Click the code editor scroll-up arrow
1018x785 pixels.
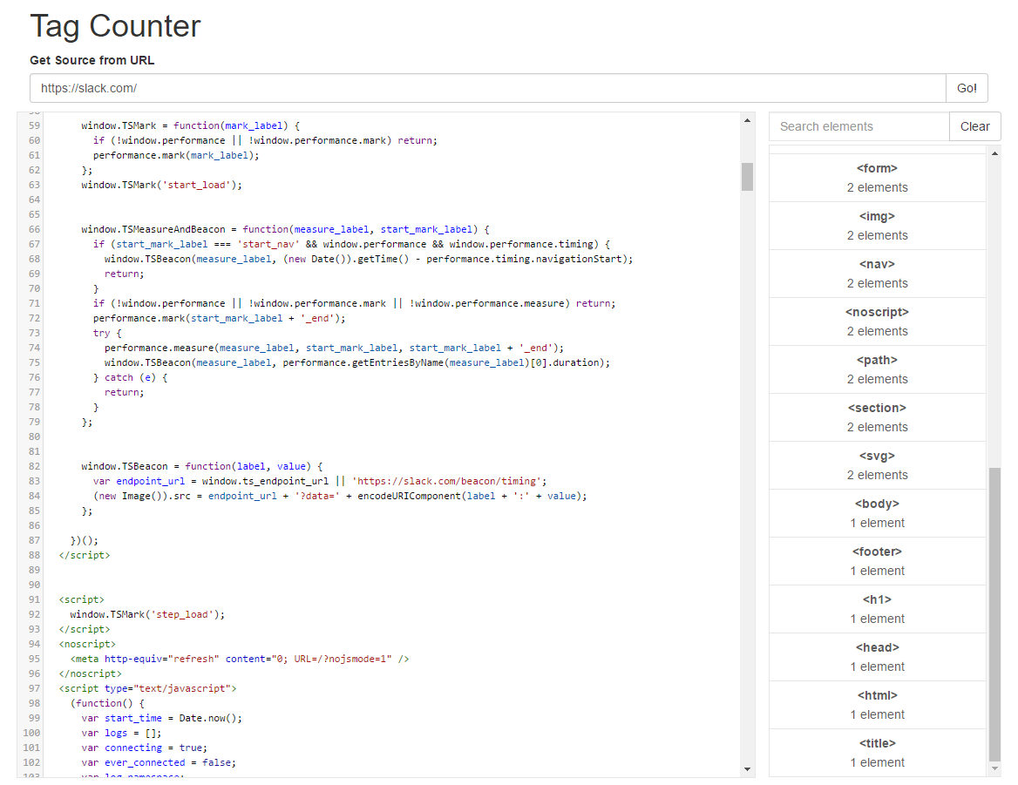tap(747, 120)
